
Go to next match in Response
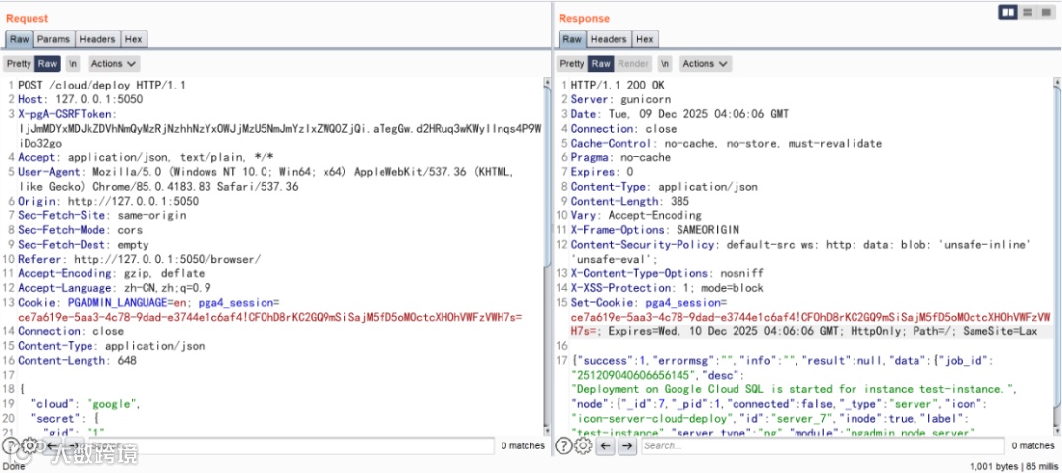coord(627,445)
